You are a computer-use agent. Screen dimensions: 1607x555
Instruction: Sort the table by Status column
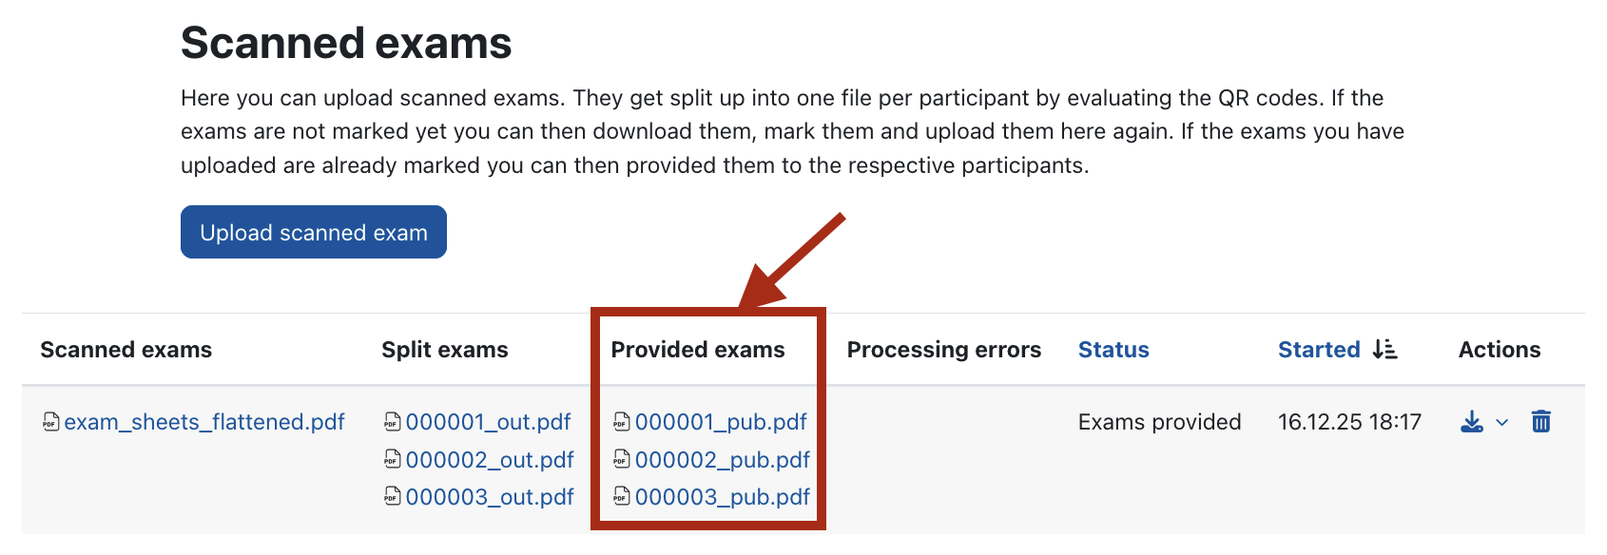tap(1113, 350)
